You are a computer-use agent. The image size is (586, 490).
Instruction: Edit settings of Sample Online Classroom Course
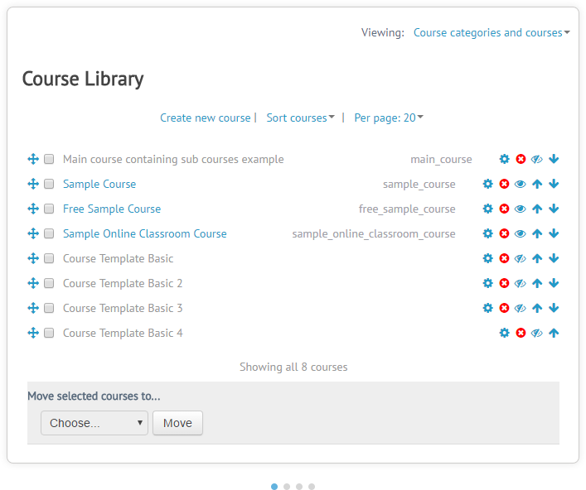(x=487, y=233)
